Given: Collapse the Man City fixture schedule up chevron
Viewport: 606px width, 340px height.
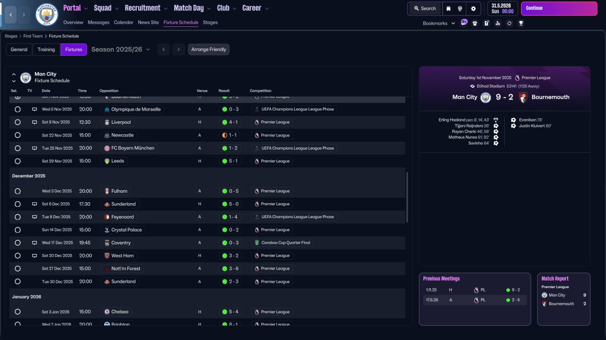Looking at the screenshot, I should (x=14, y=74).
